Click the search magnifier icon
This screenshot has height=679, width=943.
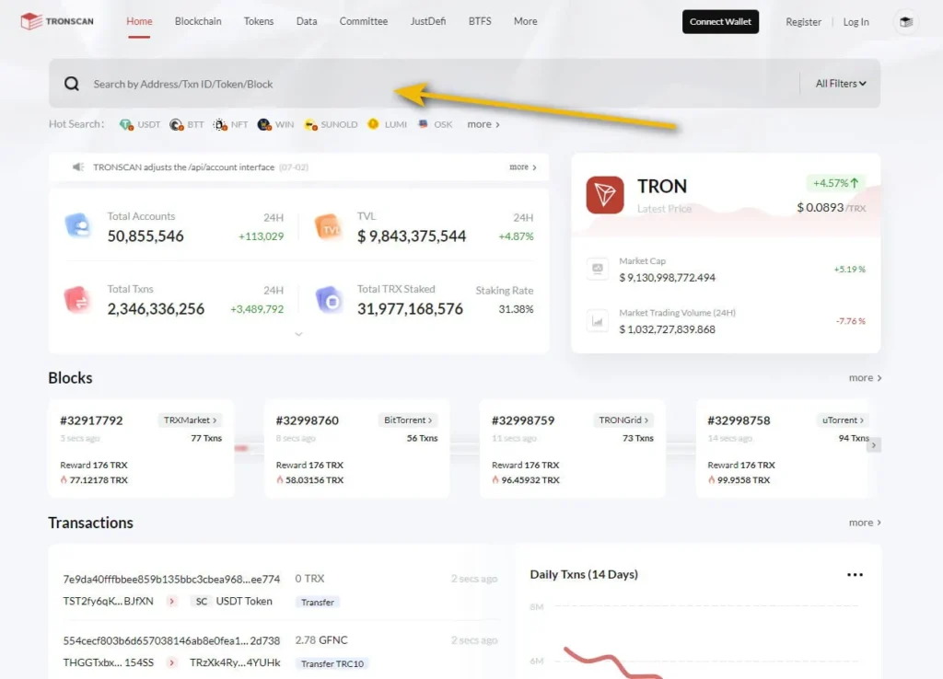[x=72, y=84]
